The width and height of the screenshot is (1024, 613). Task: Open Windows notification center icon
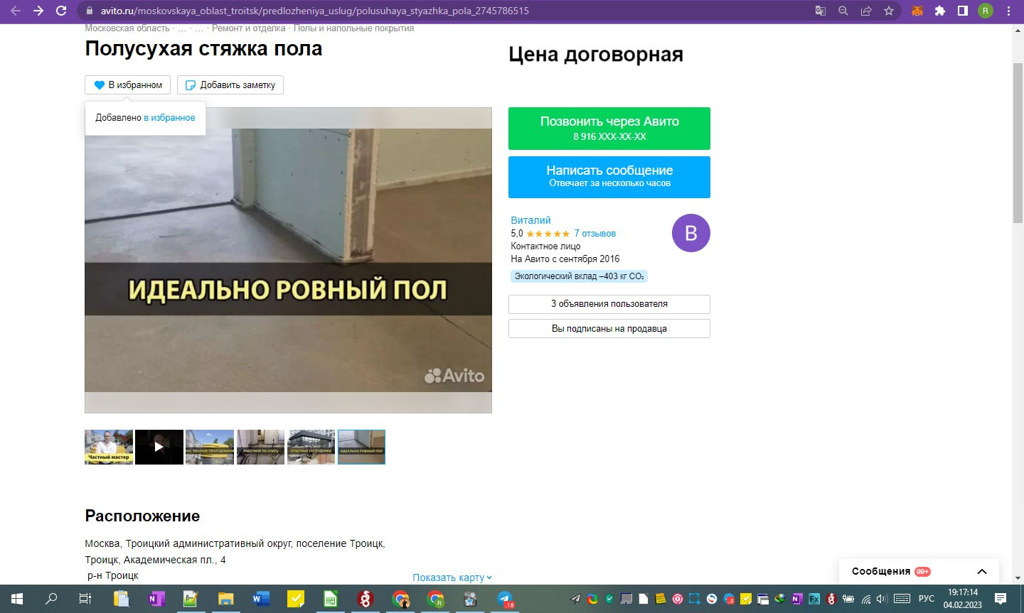1001,599
